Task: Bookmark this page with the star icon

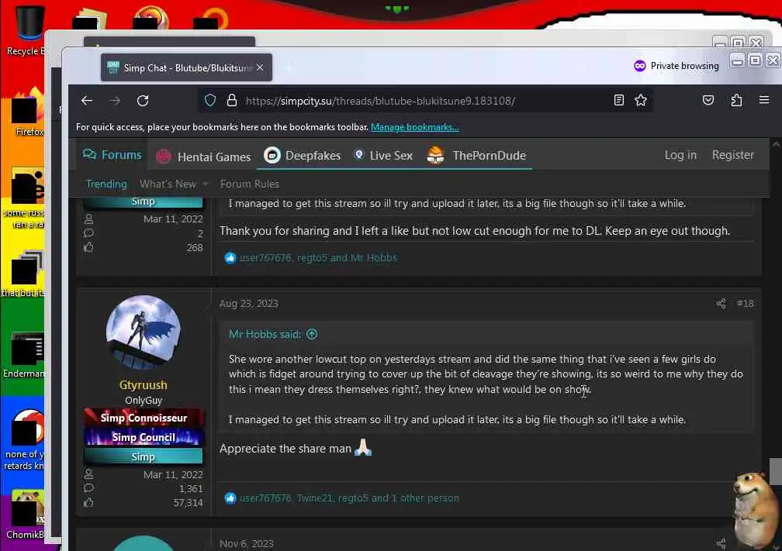Action: tap(641, 101)
